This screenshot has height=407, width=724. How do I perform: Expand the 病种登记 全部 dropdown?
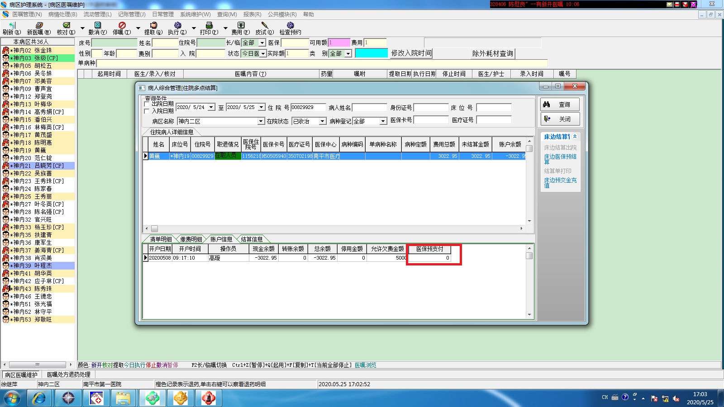(x=383, y=121)
